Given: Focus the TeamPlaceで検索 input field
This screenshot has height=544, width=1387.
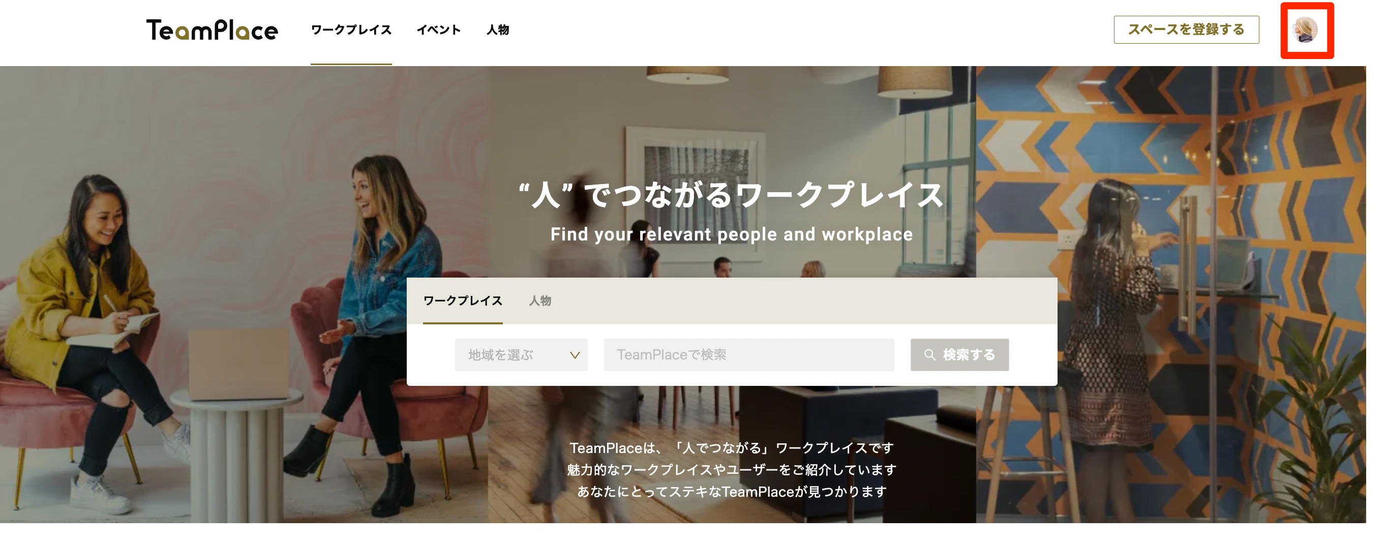Looking at the screenshot, I should point(748,355).
